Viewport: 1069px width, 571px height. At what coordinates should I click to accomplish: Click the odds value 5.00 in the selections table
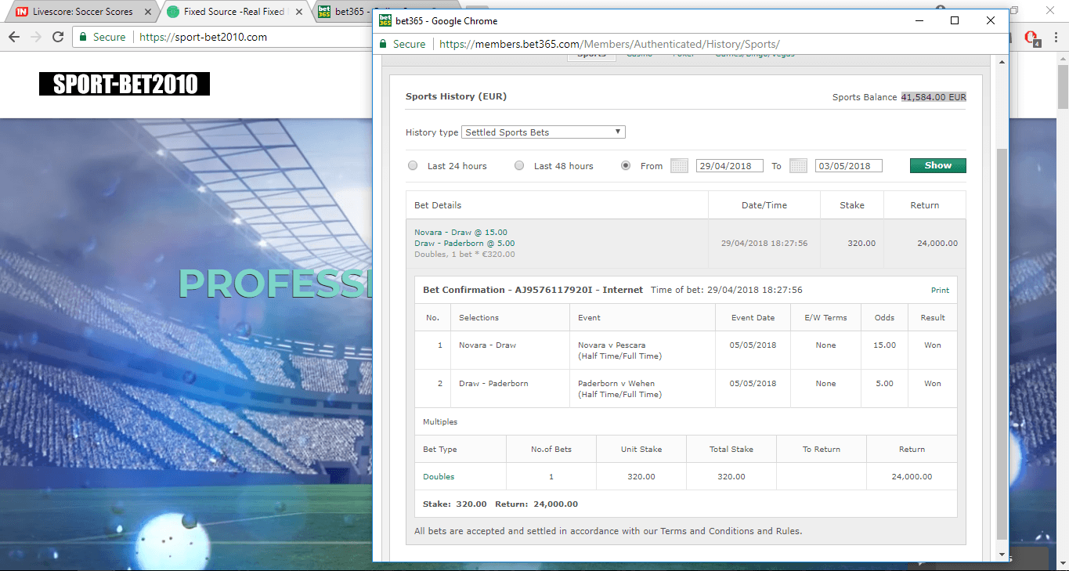coord(884,384)
